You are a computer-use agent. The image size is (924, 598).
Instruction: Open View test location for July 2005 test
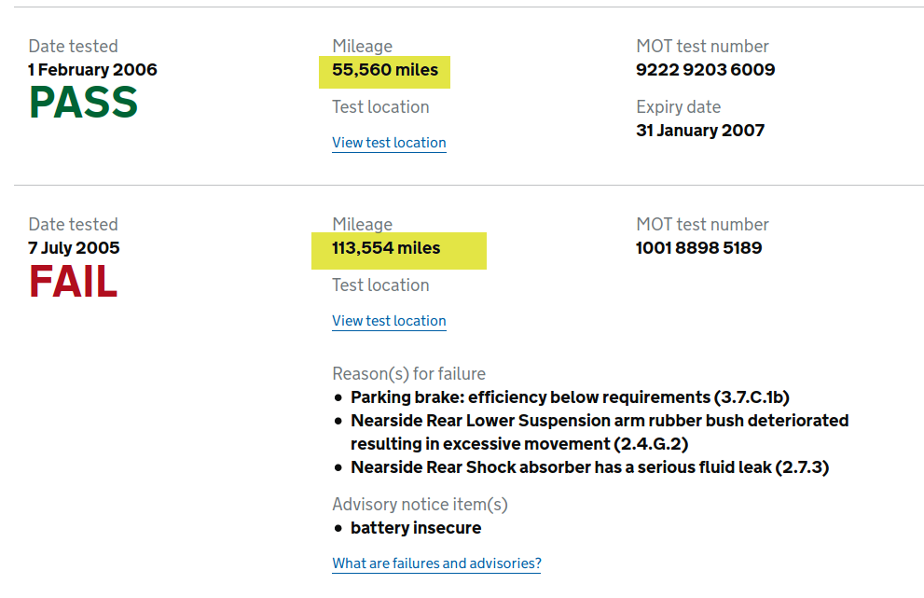[x=389, y=321]
